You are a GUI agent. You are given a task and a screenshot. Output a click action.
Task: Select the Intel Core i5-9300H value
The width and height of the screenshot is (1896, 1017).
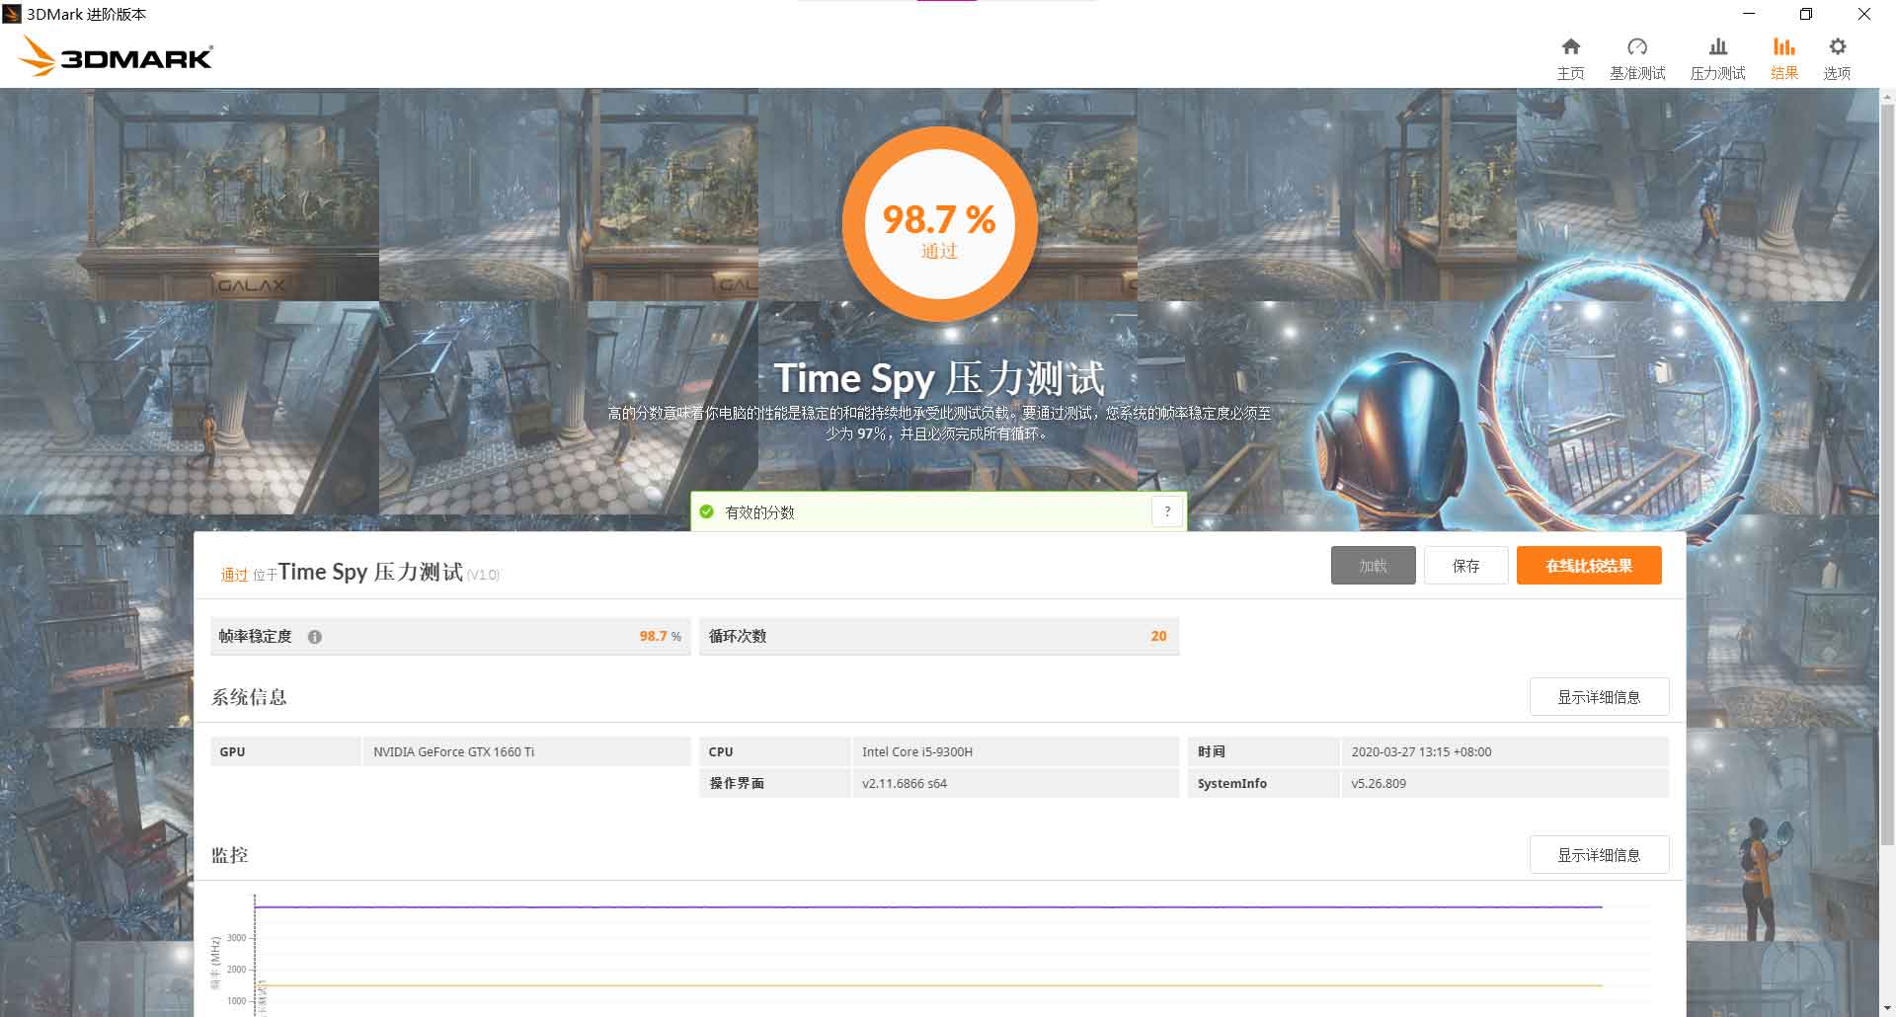coord(917,752)
